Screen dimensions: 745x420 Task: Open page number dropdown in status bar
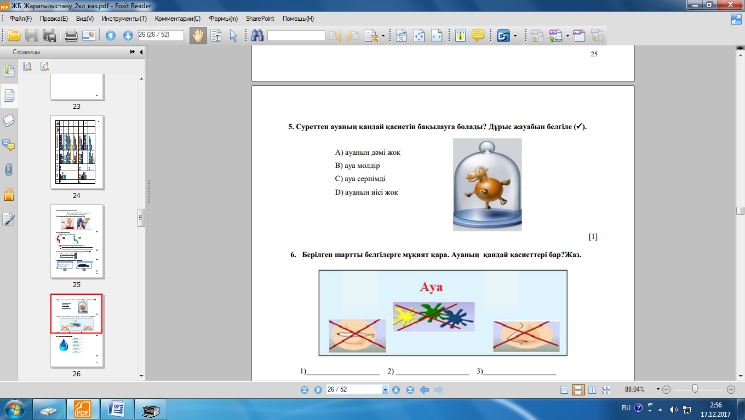pos(385,390)
